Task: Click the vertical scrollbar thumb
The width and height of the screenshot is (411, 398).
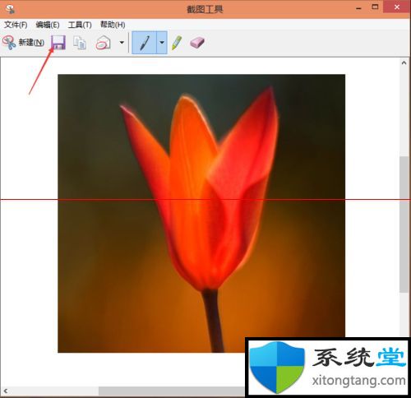Action: point(404,224)
